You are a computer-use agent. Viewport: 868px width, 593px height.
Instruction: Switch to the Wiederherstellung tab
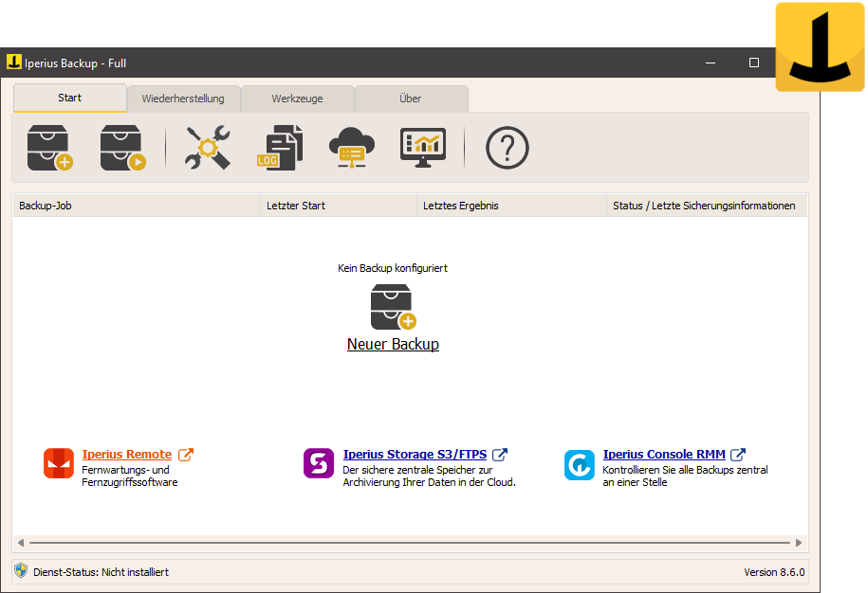click(183, 99)
